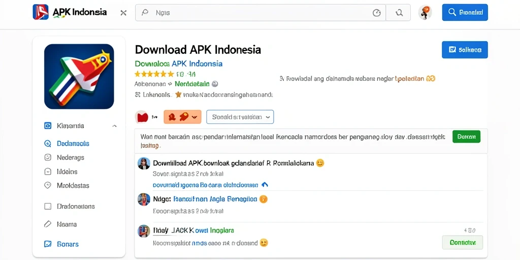Toggle the Dradonatans checkbox icon
The height and width of the screenshot is (260, 520).
[x=48, y=206]
